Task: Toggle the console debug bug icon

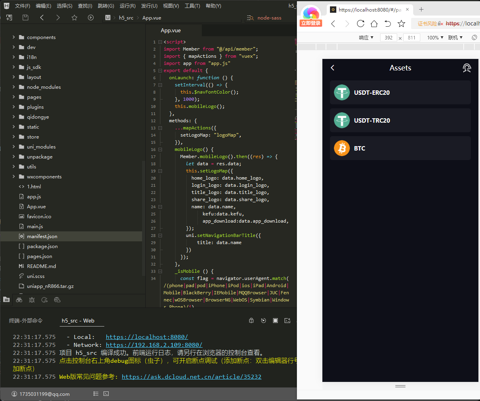Action: [x=251, y=321]
